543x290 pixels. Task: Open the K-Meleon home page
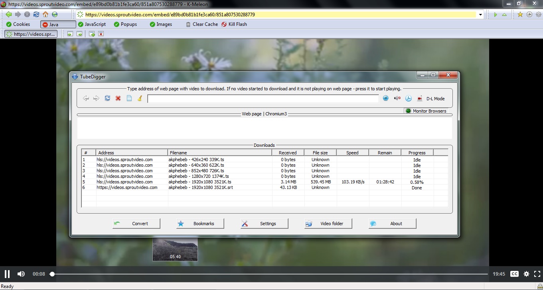tap(45, 14)
